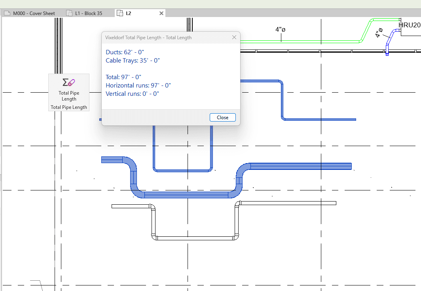Click the Vertical runs: 0' - 0" line
This screenshot has height=291, width=421.
(x=133, y=94)
